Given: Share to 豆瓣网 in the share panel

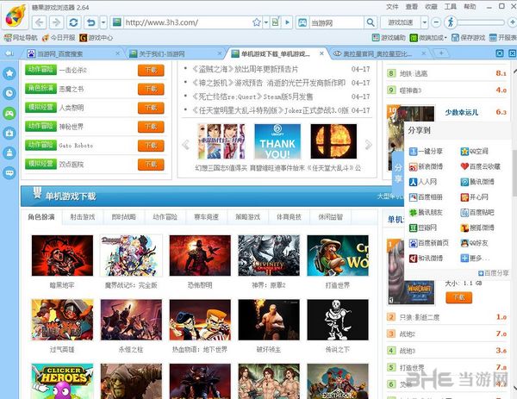Looking at the screenshot, I should 423,228.
